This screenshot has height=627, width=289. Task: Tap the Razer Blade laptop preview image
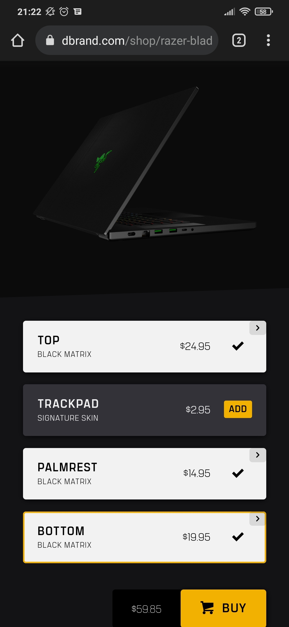click(144, 164)
